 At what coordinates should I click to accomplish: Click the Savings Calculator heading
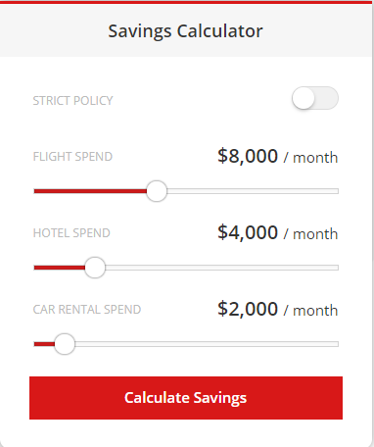185,31
